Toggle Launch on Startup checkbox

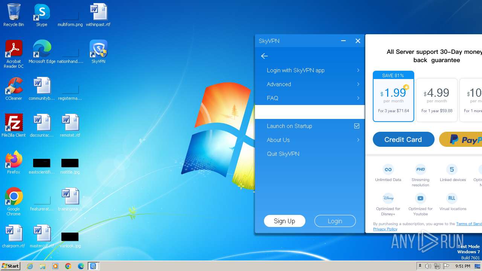(357, 126)
